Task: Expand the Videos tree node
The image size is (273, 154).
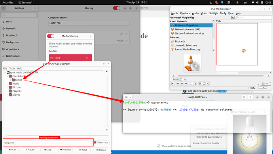Action: (x=8, y=95)
